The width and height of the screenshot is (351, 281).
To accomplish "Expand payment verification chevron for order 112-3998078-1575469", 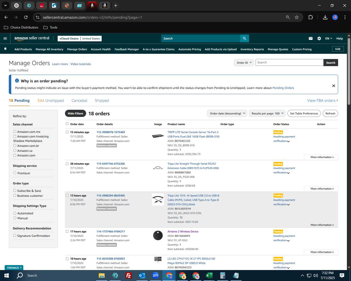I will point(288,141).
